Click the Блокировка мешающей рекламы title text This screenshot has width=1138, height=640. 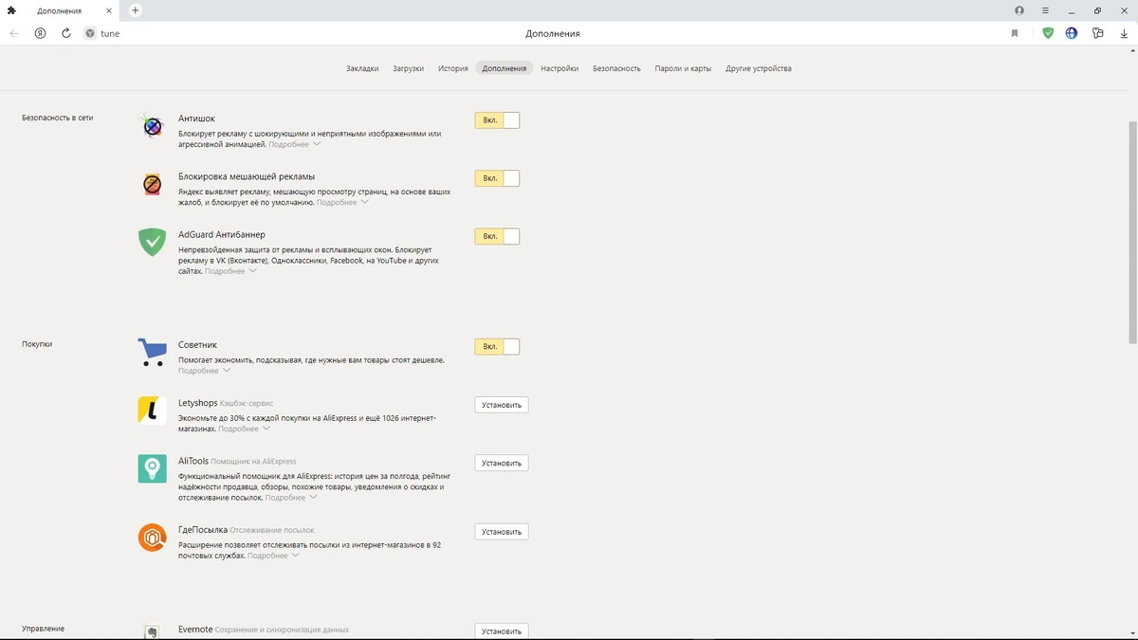tap(247, 176)
